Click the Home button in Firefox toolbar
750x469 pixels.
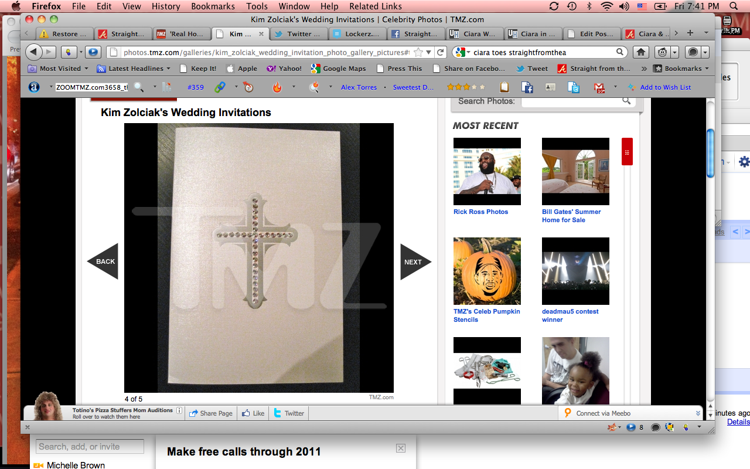coord(641,52)
